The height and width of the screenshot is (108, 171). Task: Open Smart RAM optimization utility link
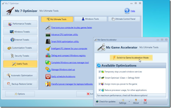pyautogui.click(x=65, y=42)
